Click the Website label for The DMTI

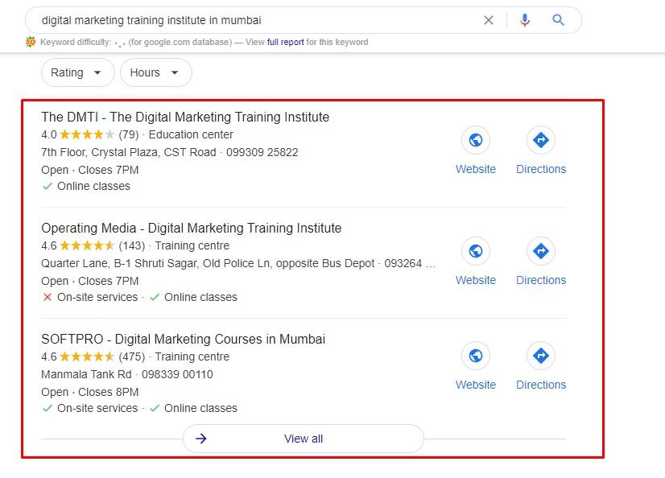click(476, 169)
